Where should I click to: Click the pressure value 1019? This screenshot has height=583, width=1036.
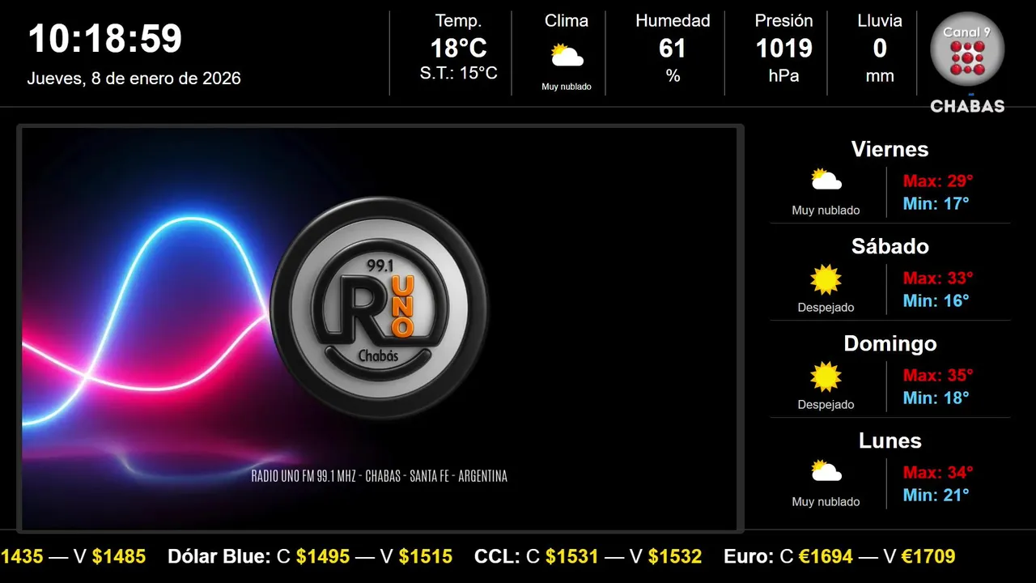click(783, 49)
